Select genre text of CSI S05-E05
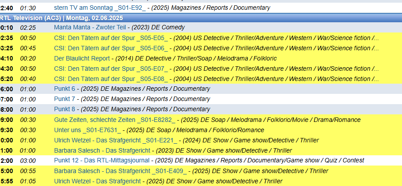This screenshot has height=186, width=402. 276,38
